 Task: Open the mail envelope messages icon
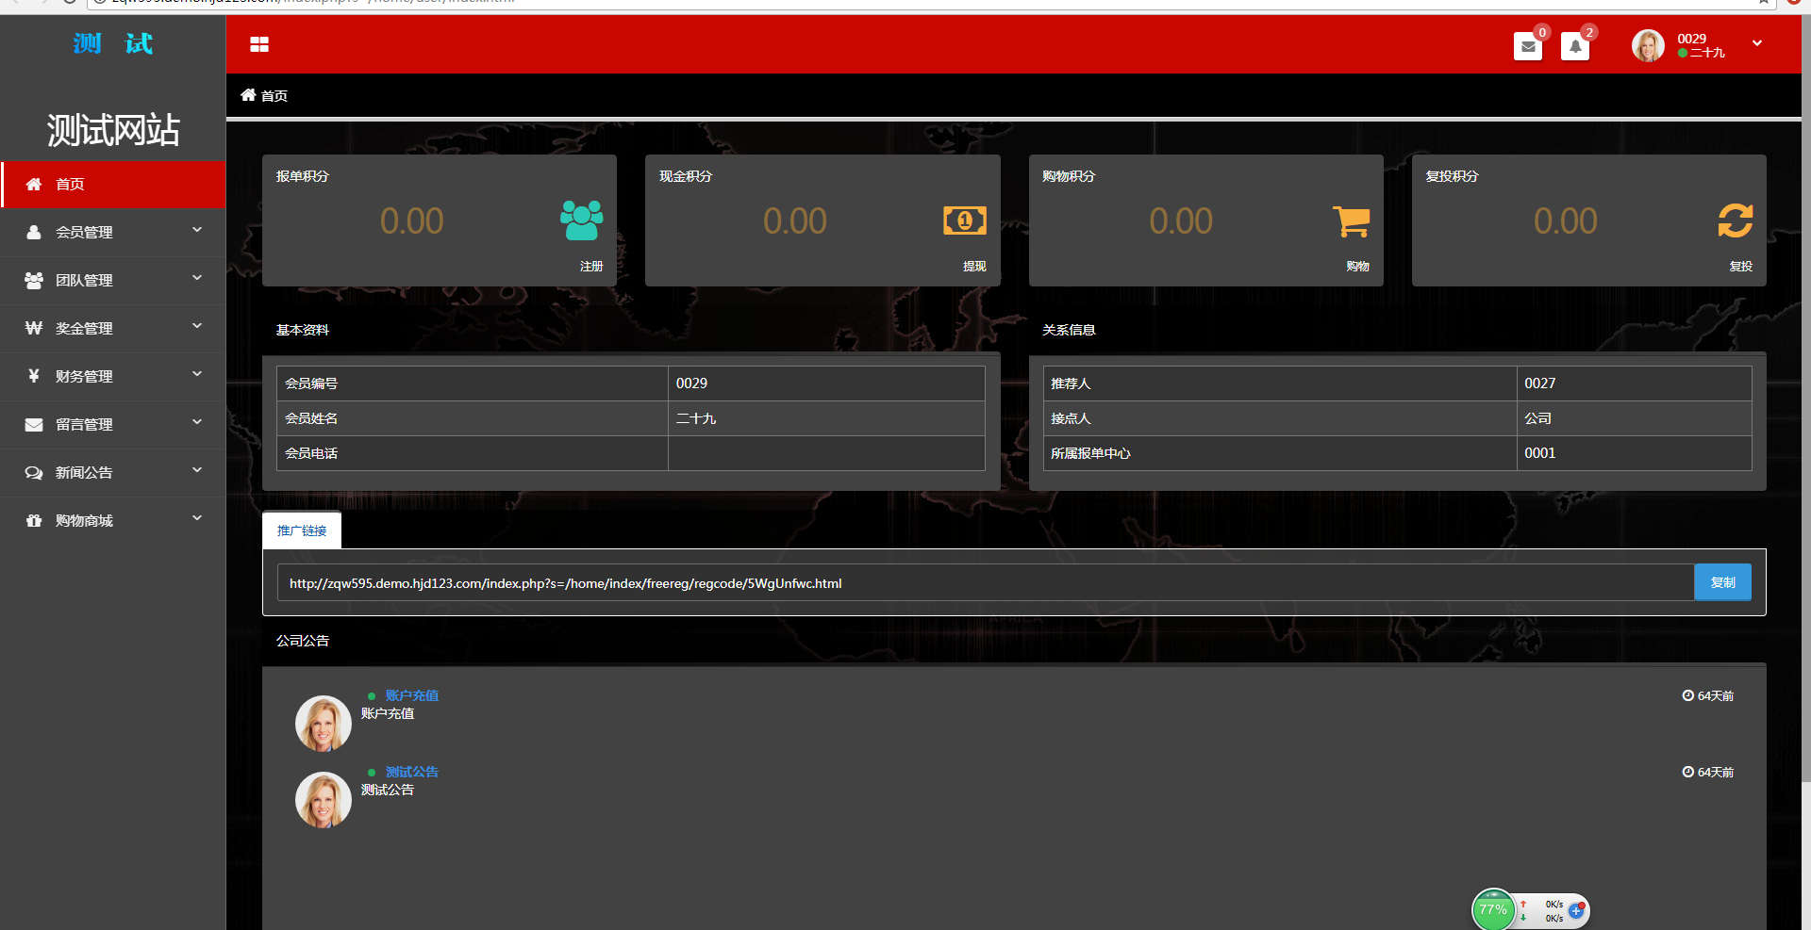pos(1527,46)
